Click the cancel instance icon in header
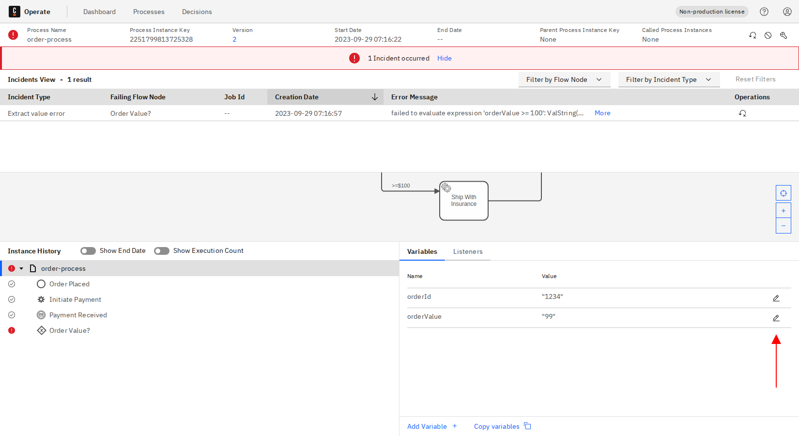This screenshot has width=799, height=436. (x=768, y=35)
